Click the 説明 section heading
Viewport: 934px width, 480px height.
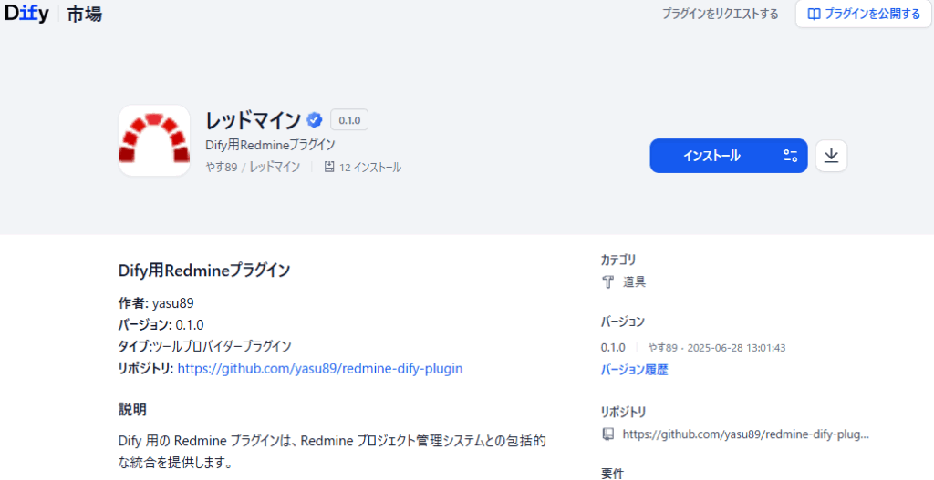pyautogui.click(x=132, y=410)
